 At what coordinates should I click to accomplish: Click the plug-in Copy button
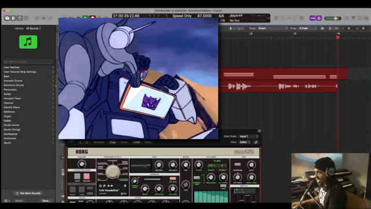click(112, 142)
